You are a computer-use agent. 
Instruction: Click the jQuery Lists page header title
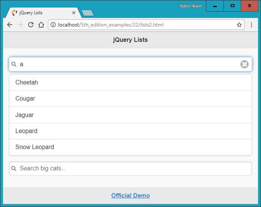[130, 40]
